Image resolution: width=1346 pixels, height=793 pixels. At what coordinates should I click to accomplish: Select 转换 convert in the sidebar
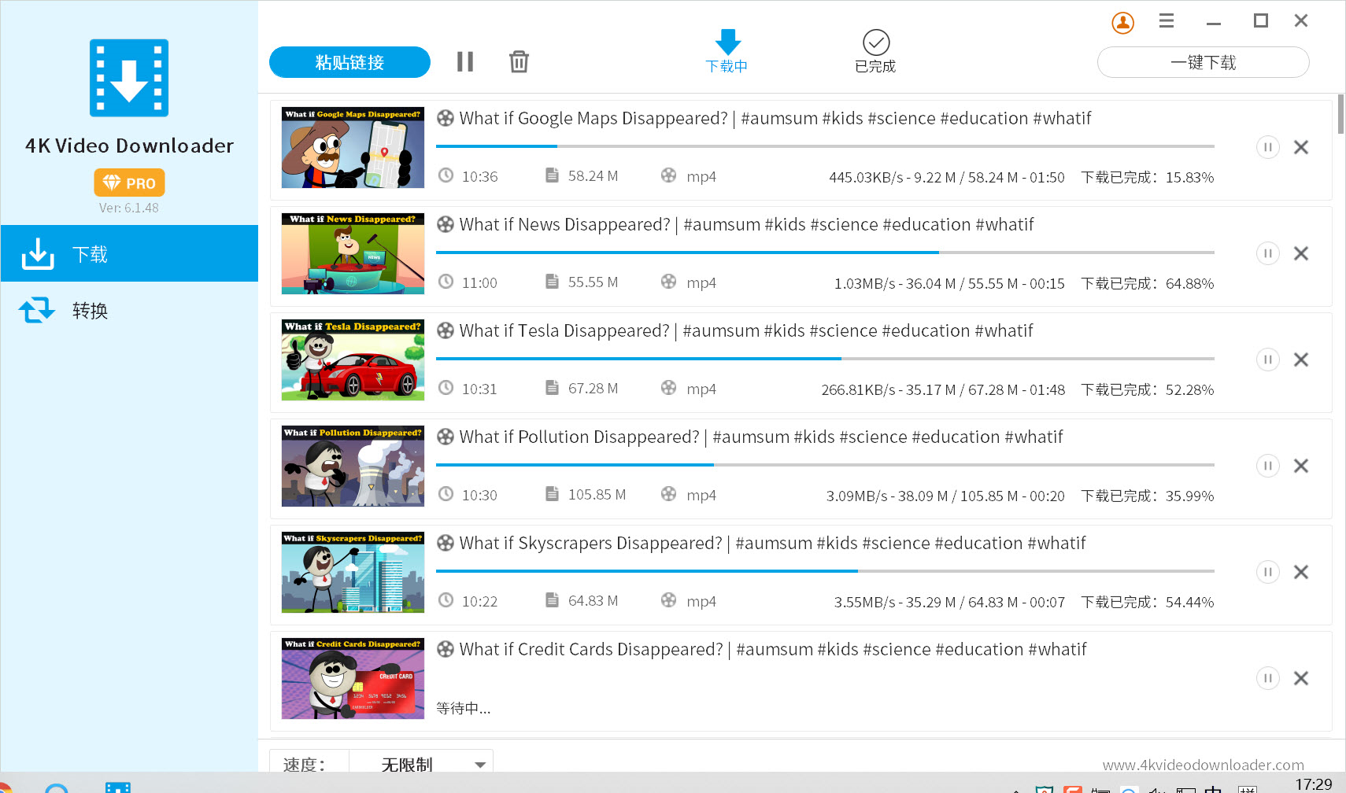(129, 310)
